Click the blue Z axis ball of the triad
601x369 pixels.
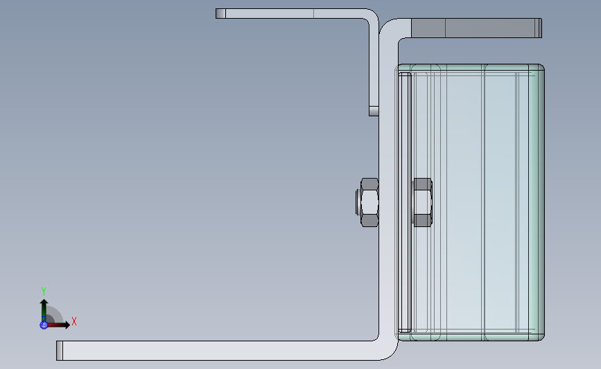pos(44,325)
